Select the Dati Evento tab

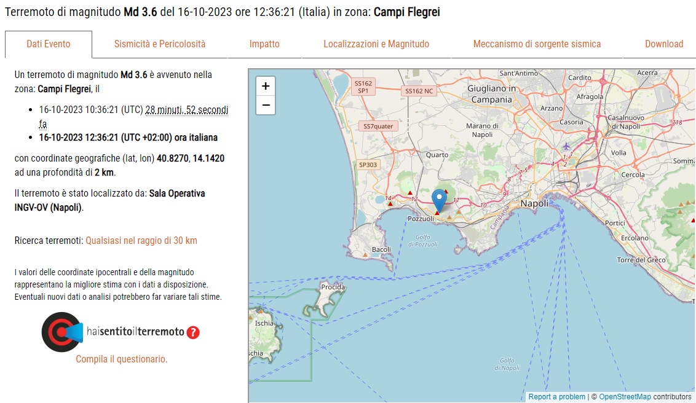[49, 44]
